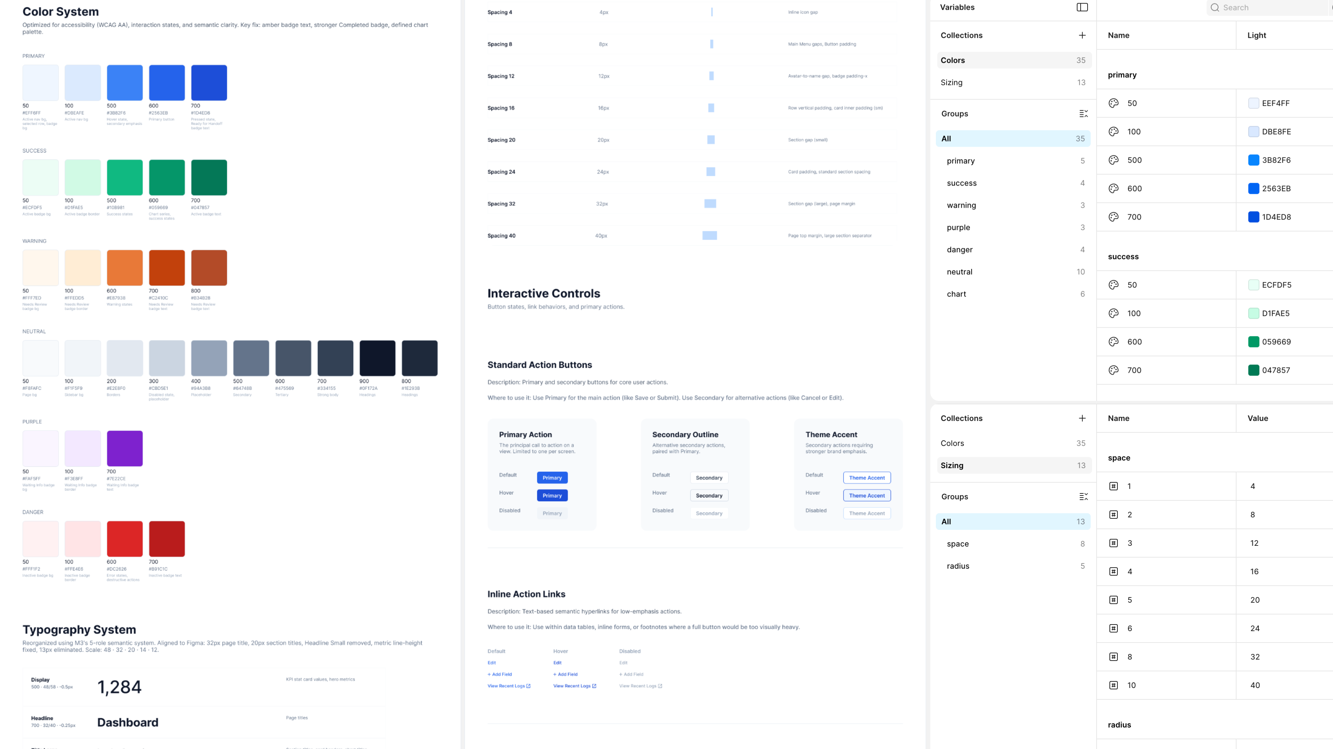Add a new collection in the upper Collections panel

(1082, 35)
